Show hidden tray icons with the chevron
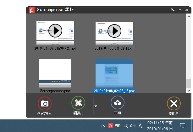The image size is (193, 132). (103, 126)
